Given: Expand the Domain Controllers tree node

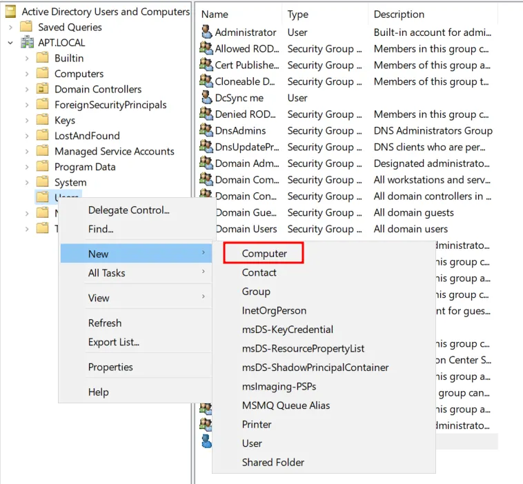Looking at the screenshot, I should pyautogui.click(x=27, y=90).
